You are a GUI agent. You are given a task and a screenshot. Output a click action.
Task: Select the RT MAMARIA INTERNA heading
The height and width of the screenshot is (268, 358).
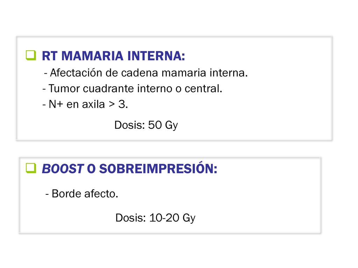[x=114, y=56]
